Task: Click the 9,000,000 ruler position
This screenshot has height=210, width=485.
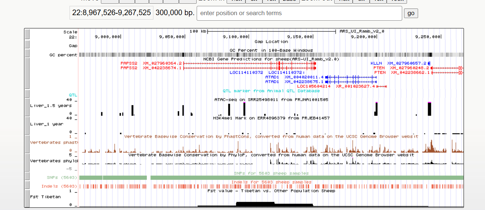Action: [107, 37]
